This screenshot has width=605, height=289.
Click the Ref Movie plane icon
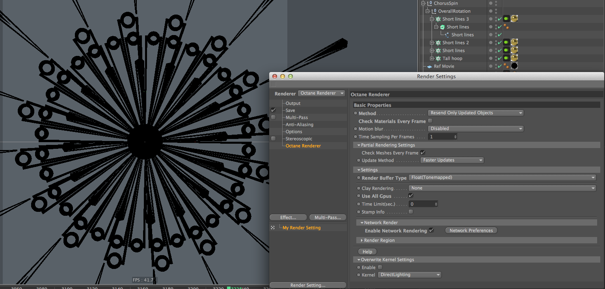coord(429,67)
